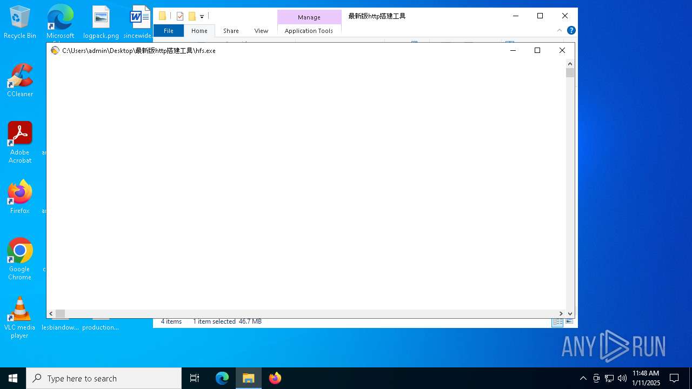Close the hfs.exe window
This screenshot has width=692, height=389.
coord(562,50)
